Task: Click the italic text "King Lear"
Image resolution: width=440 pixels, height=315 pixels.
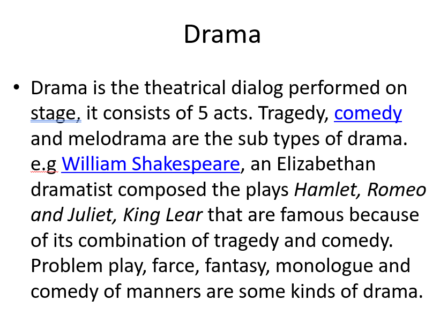Action: point(162,215)
